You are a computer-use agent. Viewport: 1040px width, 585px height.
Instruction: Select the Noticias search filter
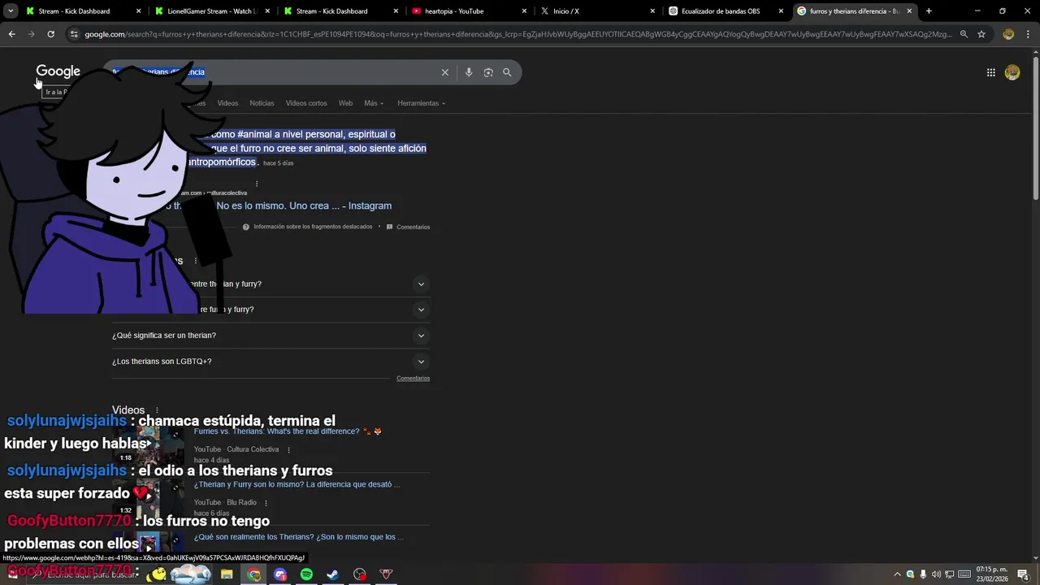click(262, 103)
